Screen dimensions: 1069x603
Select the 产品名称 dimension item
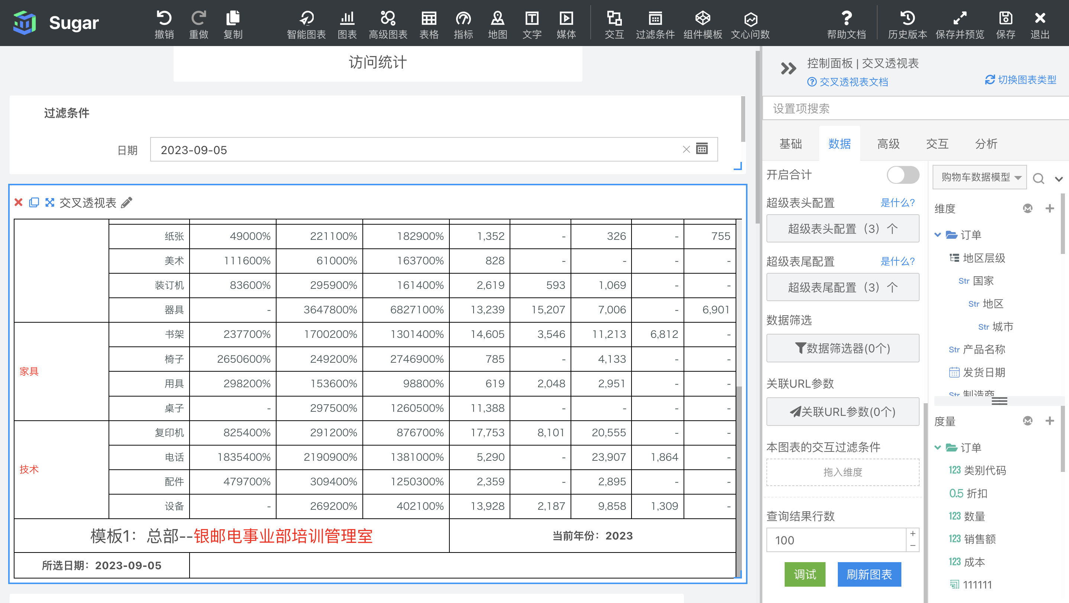977,349
